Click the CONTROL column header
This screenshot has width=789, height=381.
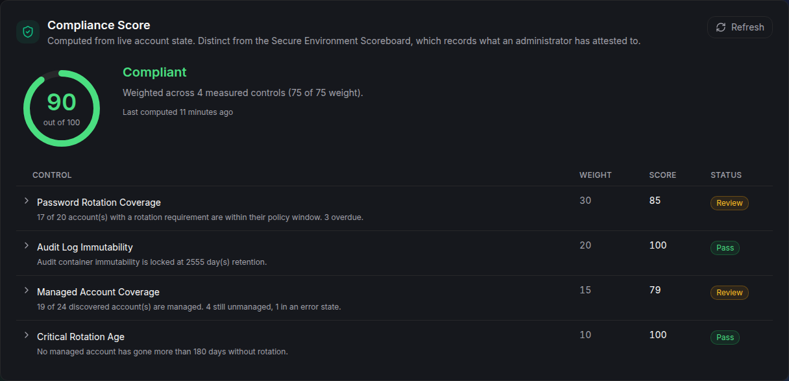pos(52,175)
